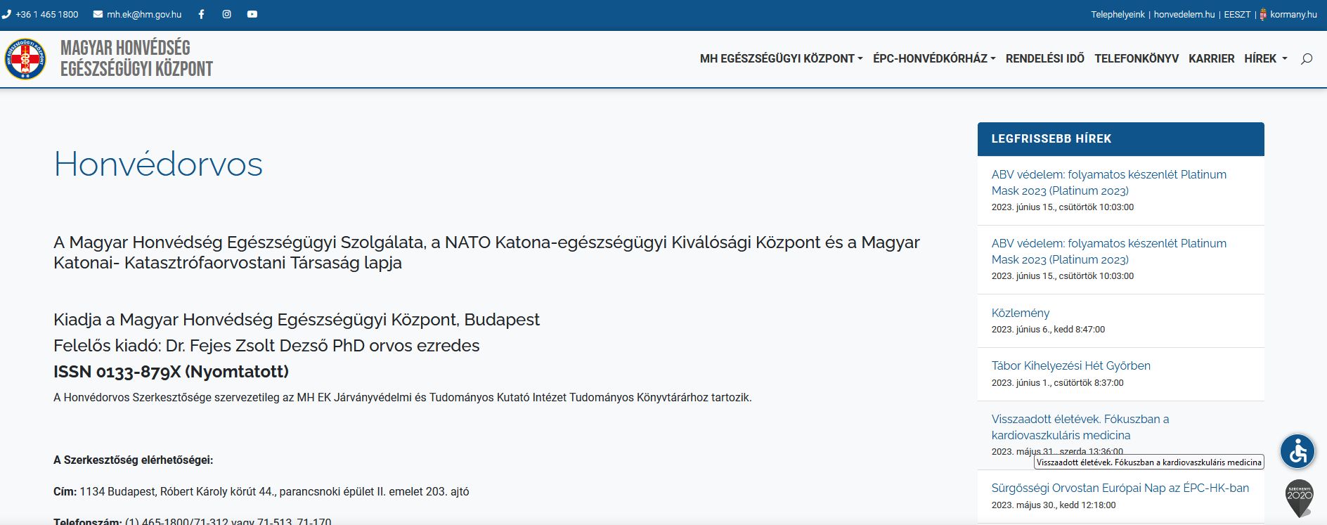This screenshot has width=1327, height=525.
Task: Click the MH Egészségügyi Központ round logo
Action: click(25, 58)
